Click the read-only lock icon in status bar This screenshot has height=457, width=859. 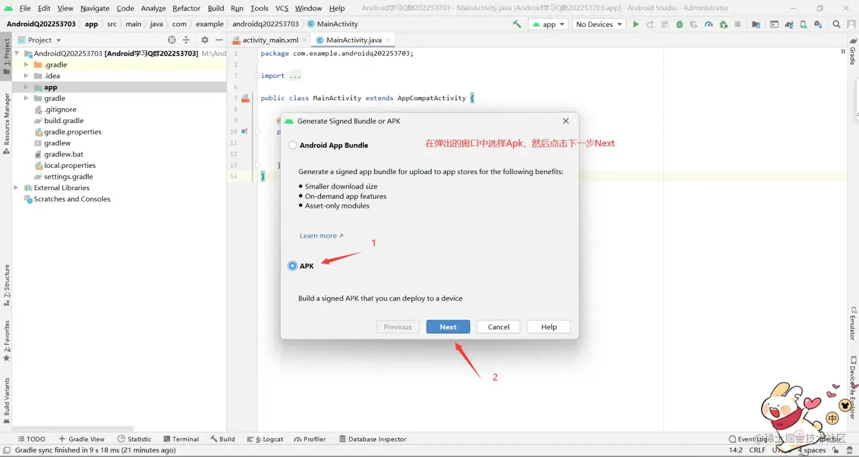(x=836, y=451)
